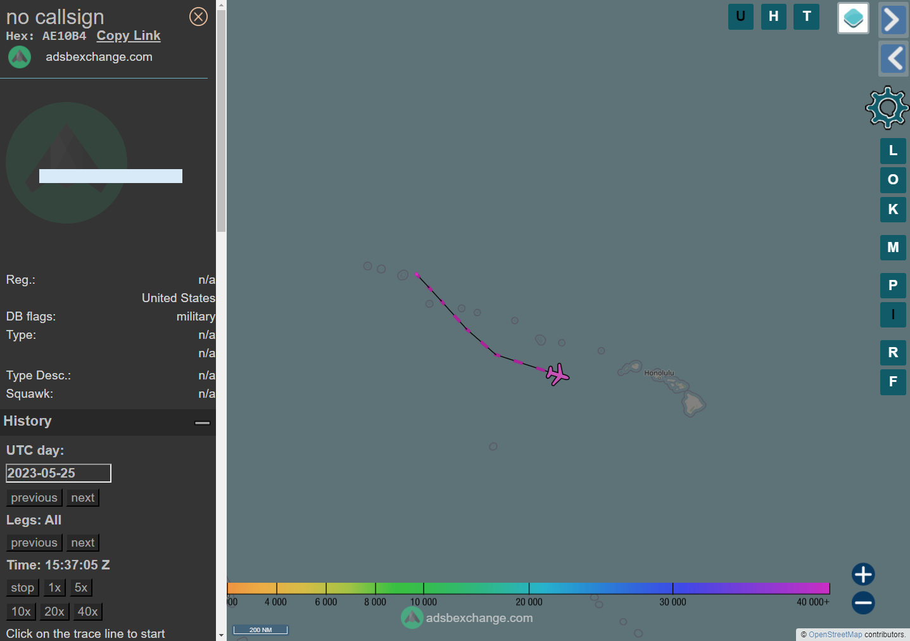Click the 'United States' country text
910x641 pixels.
click(179, 298)
